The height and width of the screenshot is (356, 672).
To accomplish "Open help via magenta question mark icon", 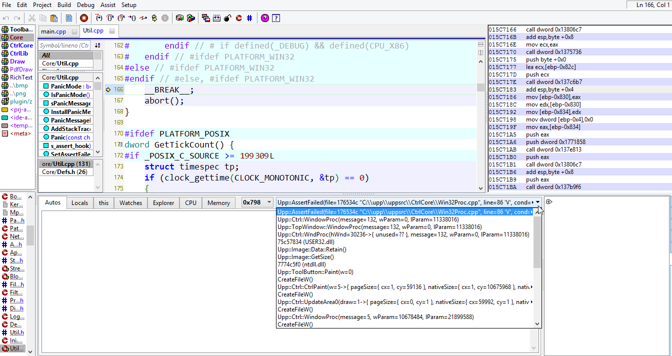I will click(x=264, y=18).
